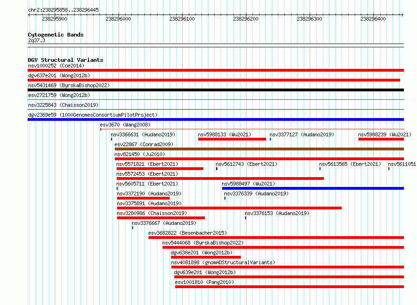Select nsv5613565 (Ebert2021) label
This screenshot has width=417, height=305.
coord(350,164)
